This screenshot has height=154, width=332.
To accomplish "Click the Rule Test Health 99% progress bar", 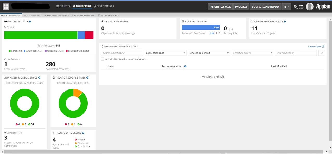I will [x=201, y=27].
